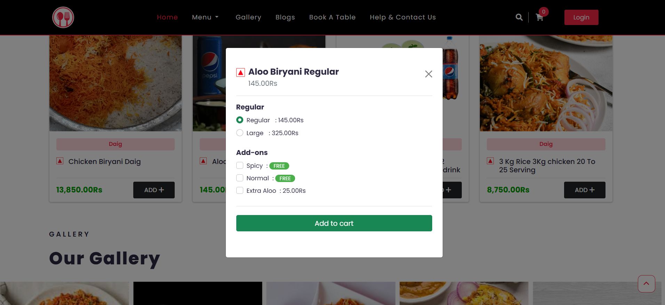Enable the Extra Aloo add-on

[240, 191]
